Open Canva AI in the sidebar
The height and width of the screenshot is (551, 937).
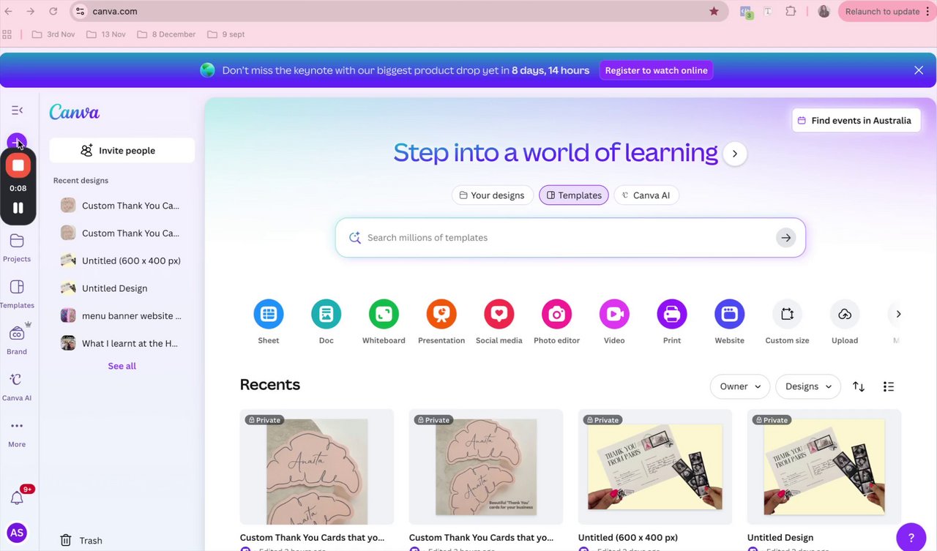17,387
